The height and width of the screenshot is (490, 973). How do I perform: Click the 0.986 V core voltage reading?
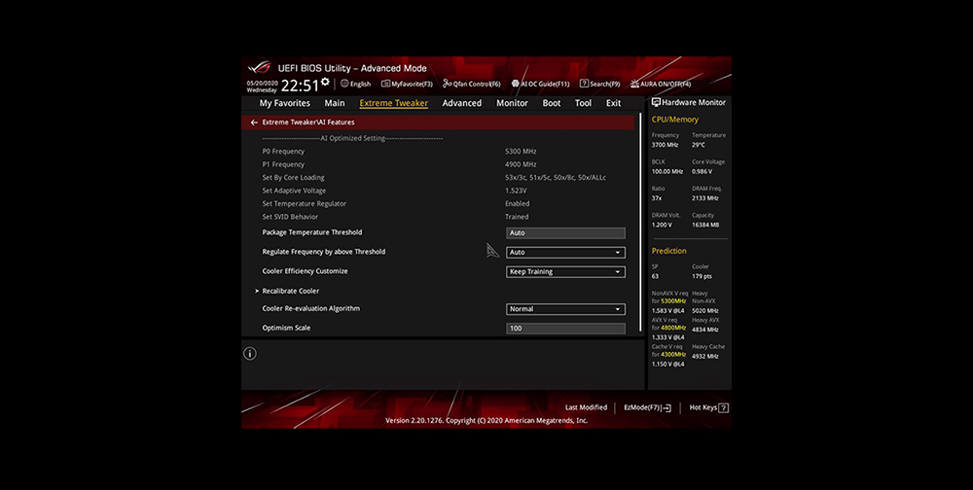(702, 171)
